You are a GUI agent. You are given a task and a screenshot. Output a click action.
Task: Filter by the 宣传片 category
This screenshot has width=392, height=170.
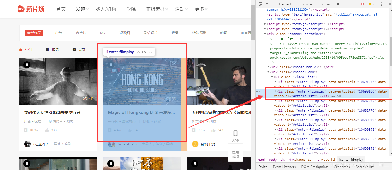[81, 33]
